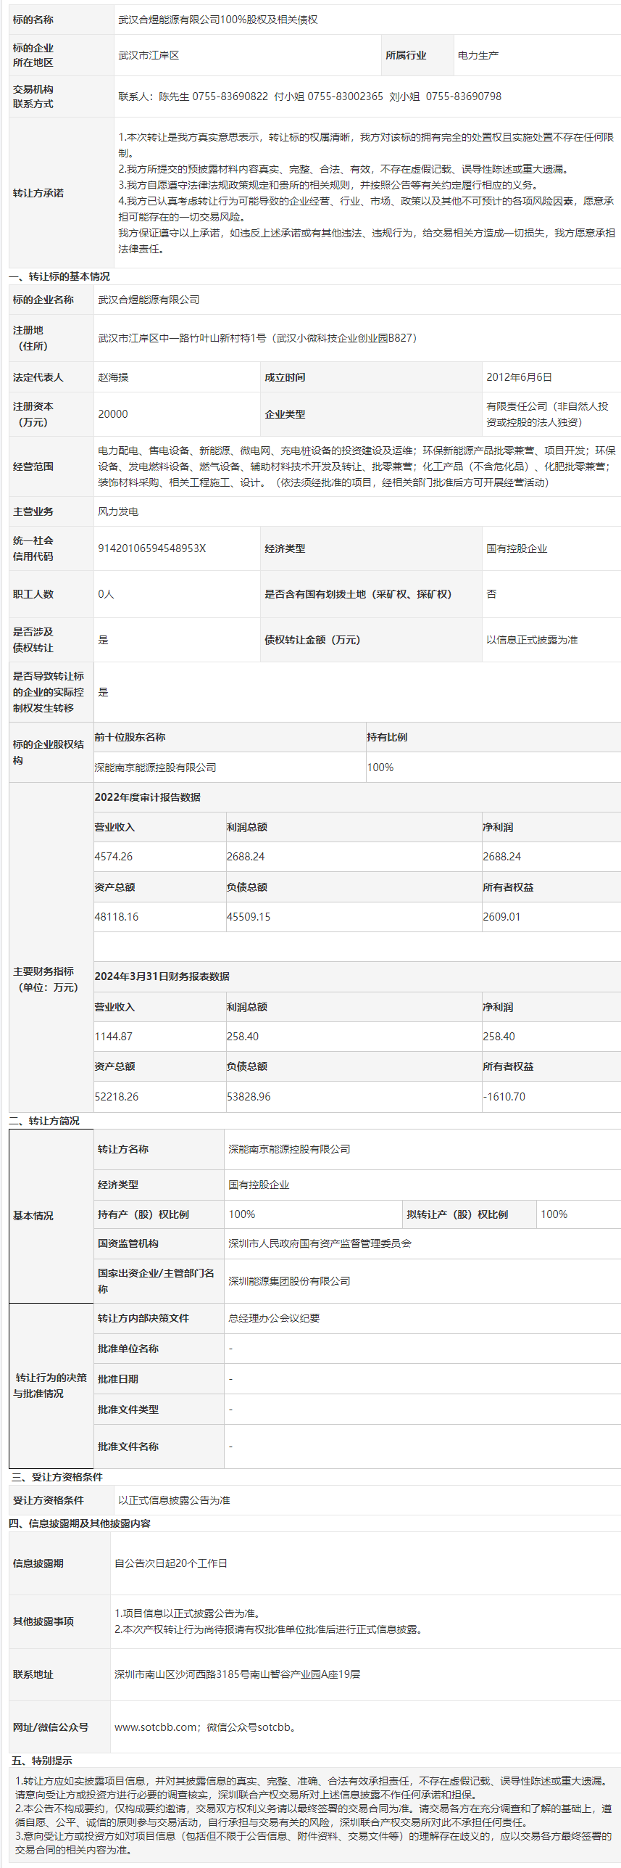Click the 前十位股东名称 column header
The height and width of the screenshot is (1868, 621).
[130, 737]
